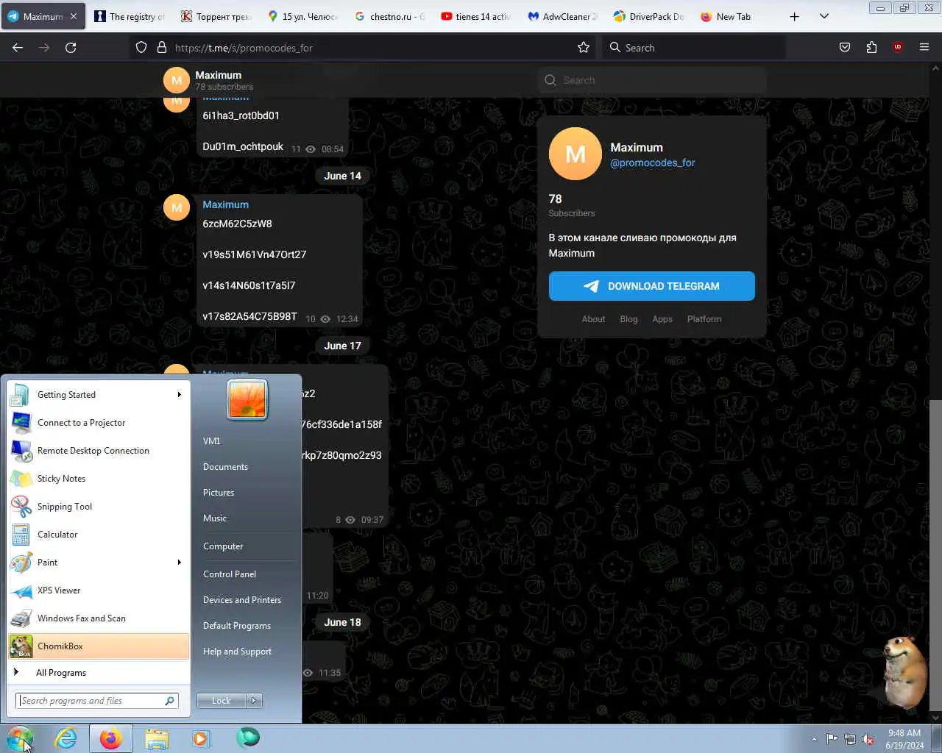Open Internet Explorer from the taskbar
This screenshot has height=753, width=942.
point(66,738)
